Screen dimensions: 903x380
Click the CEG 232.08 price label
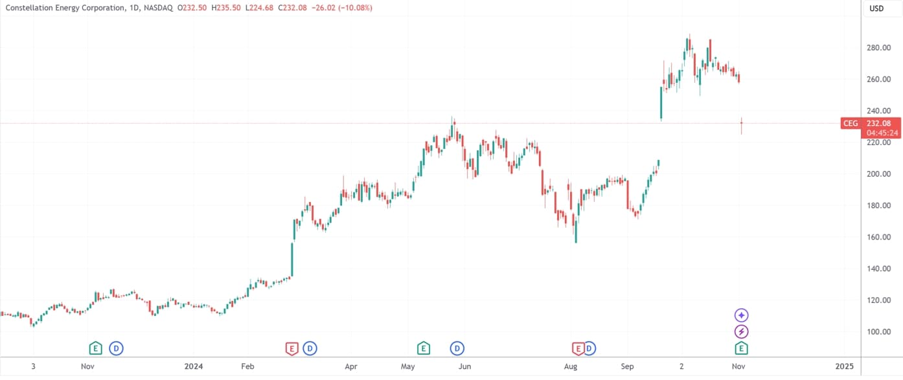coord(870,124)
